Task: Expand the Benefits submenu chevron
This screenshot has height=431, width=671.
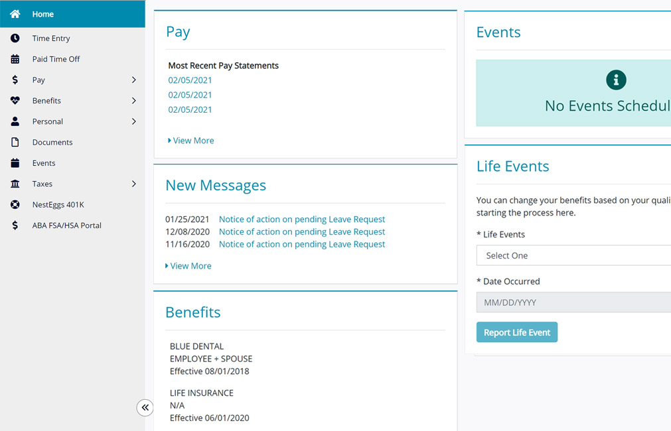Action: click(x=134, y=101)
